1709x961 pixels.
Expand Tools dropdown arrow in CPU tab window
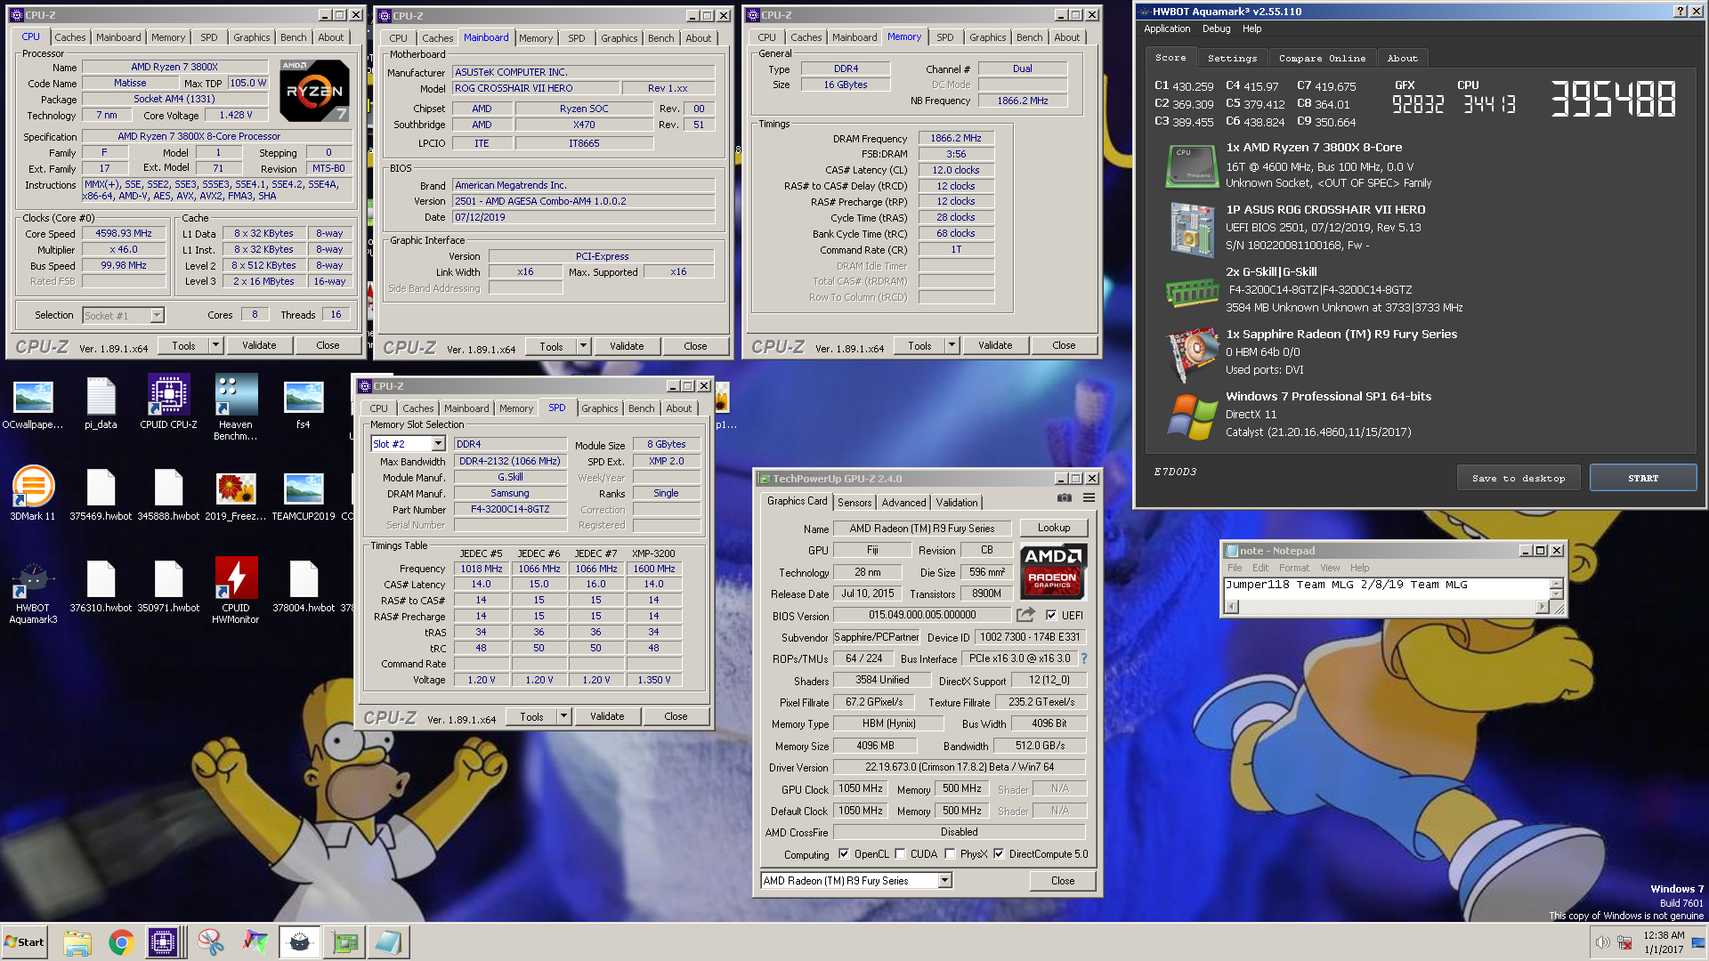point(215,345)
